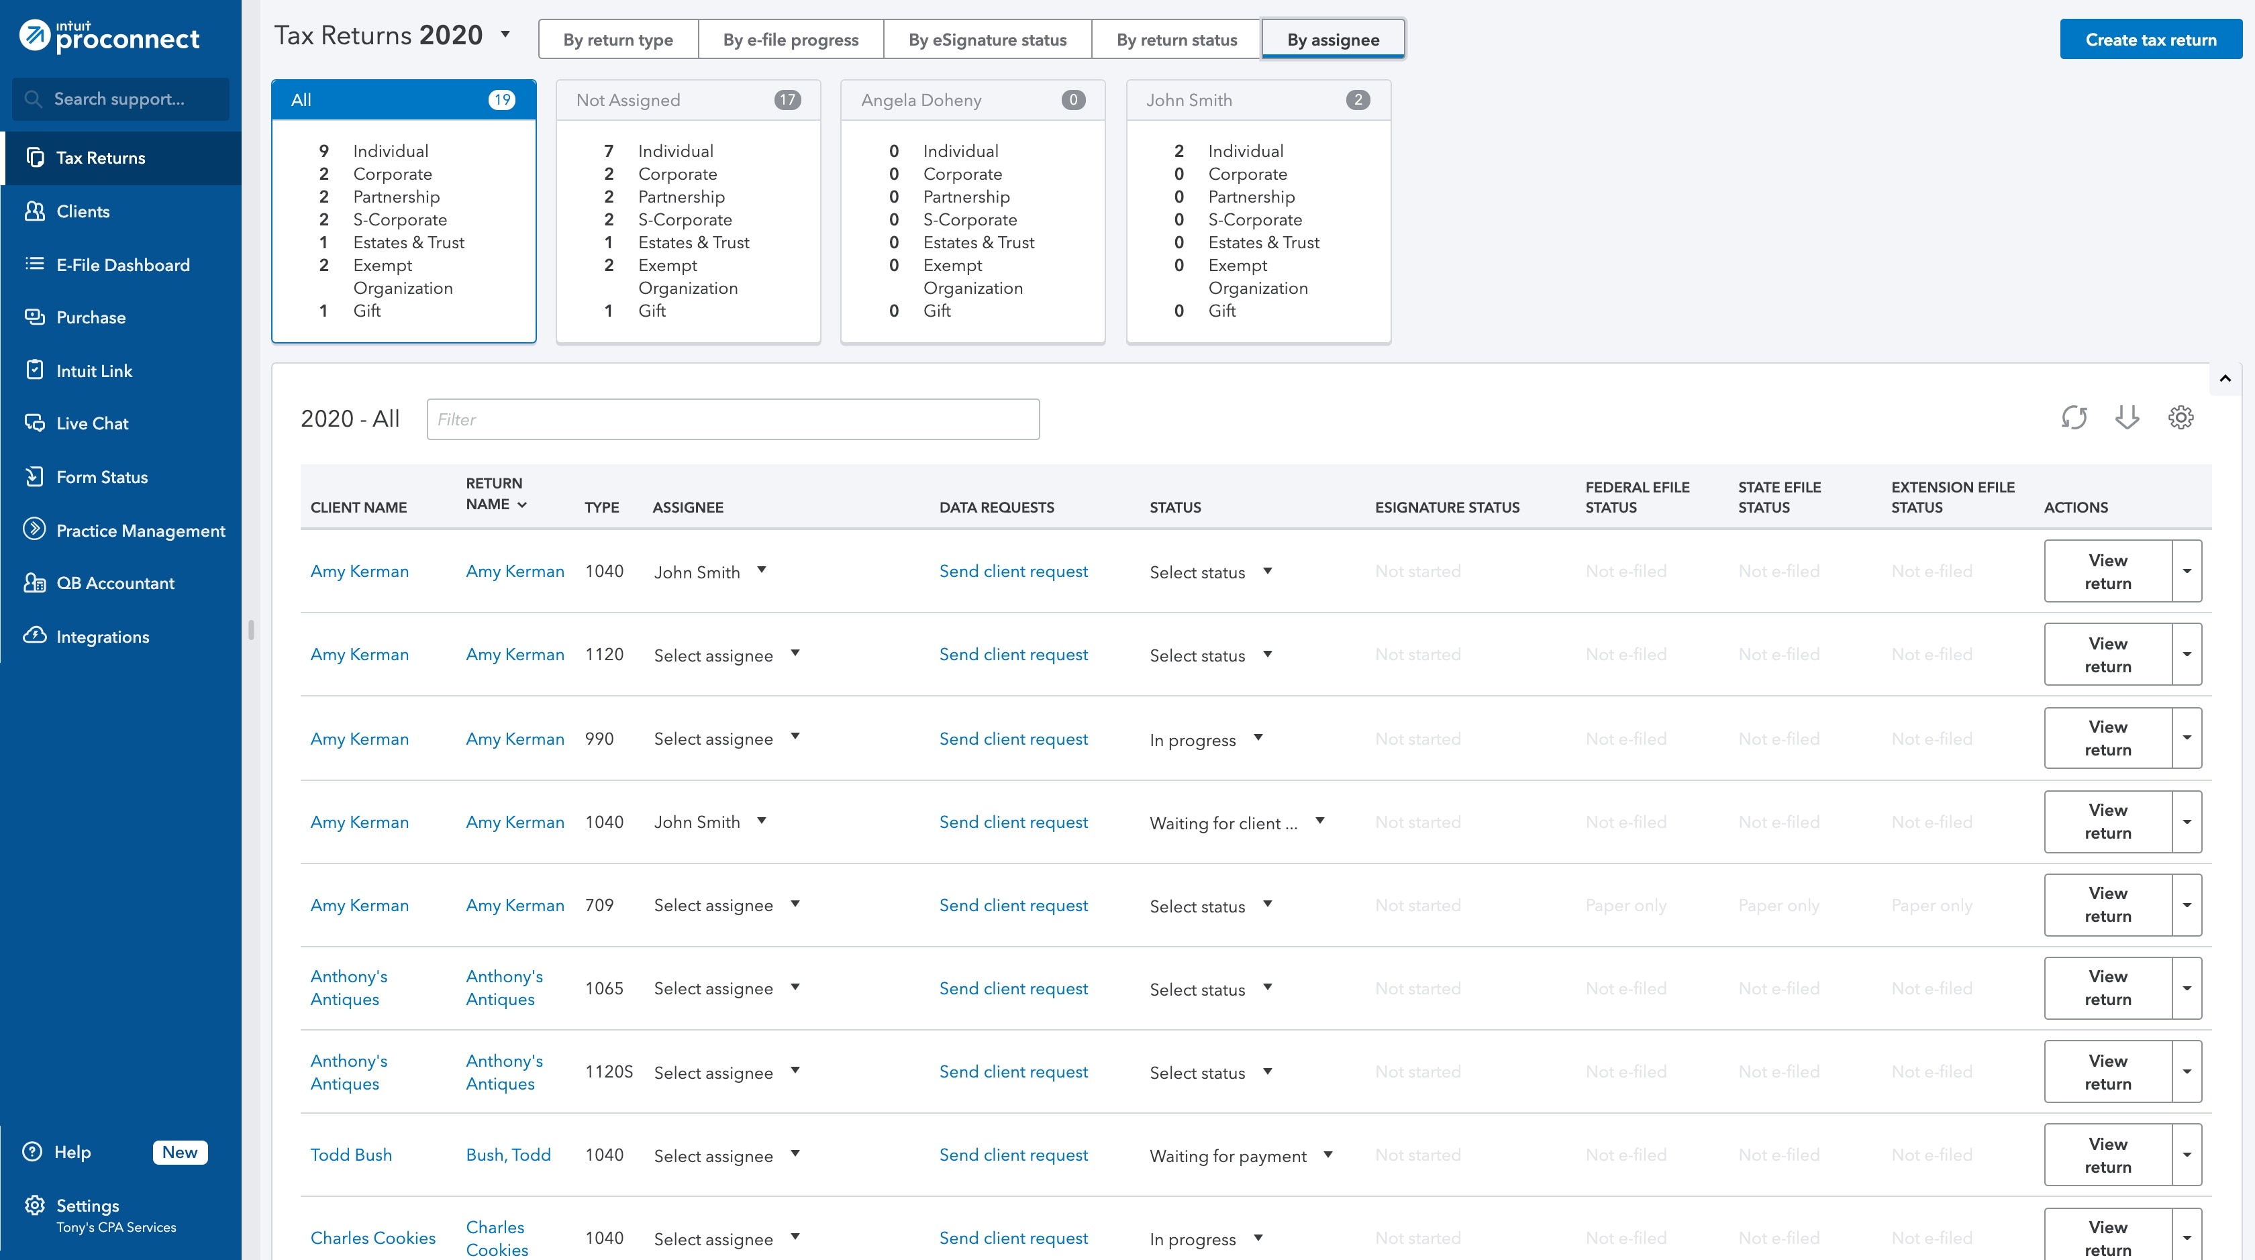Click the Search support field
The height and width of the screenshot is (1260, 2255).
[x=121, y=99]
